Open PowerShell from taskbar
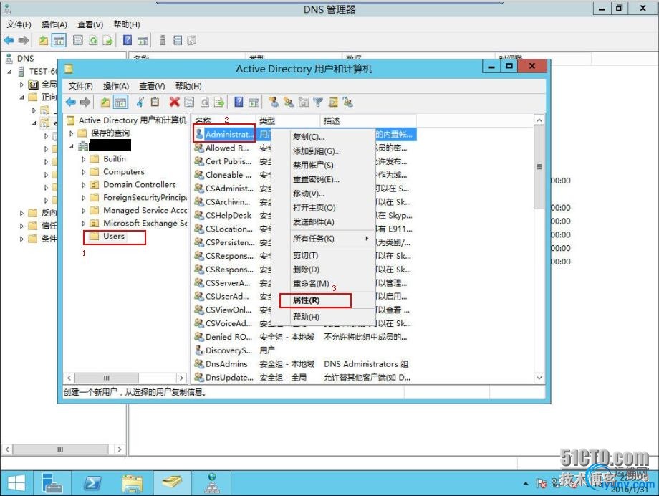 [92, 483]
